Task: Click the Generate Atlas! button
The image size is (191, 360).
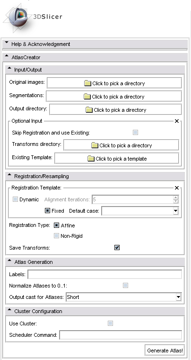Action: click(165, 351)
